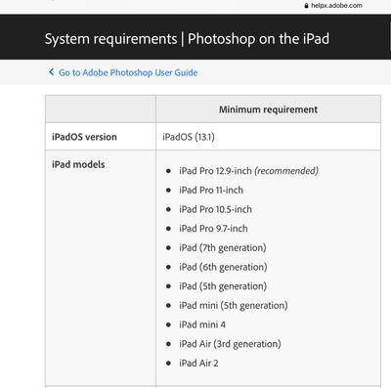Click the Minimum requirement column header
391x388 pixels.
[268, 109]
